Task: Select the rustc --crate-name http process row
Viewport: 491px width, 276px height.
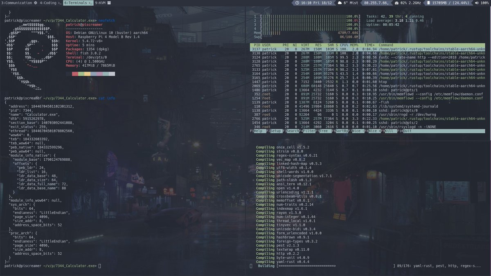Action: pyautogui.click(x=367, y=57)
